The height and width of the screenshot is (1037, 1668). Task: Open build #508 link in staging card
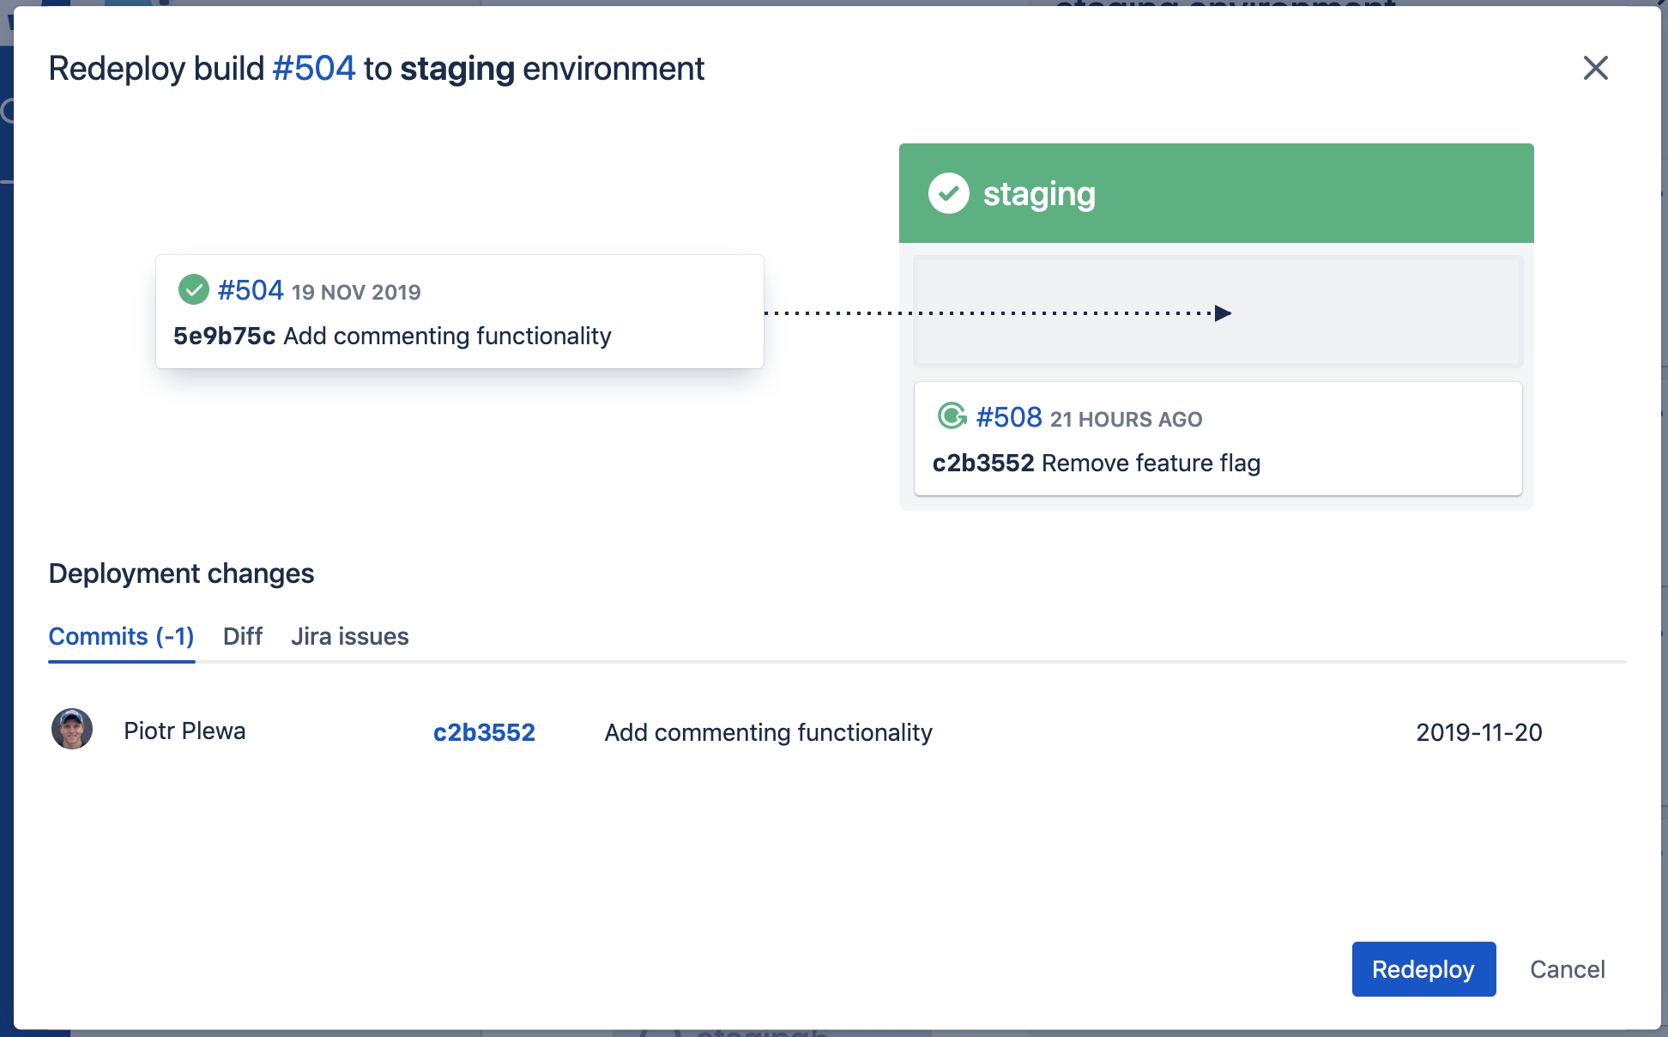[x=1009, y=417]
